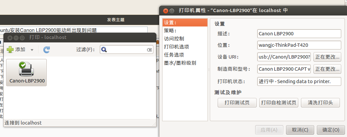Click the 清洗打印头 button
This screenshot has height=137, width=347.
320,103
